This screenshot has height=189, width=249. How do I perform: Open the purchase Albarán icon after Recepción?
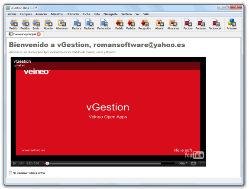pyautogui.click(x=160, y=24)
